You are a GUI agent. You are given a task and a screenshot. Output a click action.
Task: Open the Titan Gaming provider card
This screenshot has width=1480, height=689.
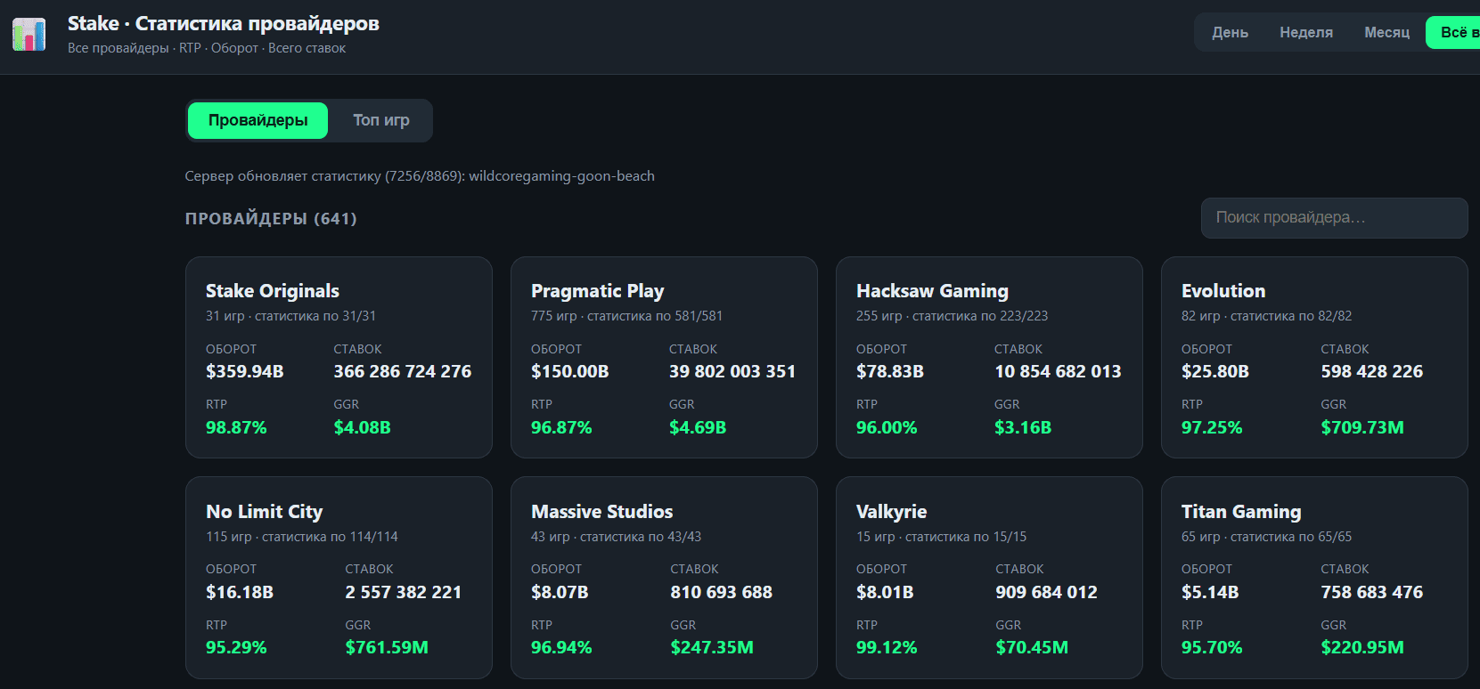coord(1314,578)
